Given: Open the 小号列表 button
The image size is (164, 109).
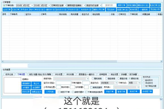Looking at the screenshot, I should pyautogui.click(x=50, y=92).
